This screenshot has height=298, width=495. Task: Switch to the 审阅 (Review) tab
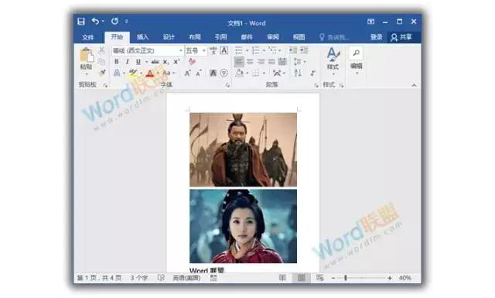273,37
